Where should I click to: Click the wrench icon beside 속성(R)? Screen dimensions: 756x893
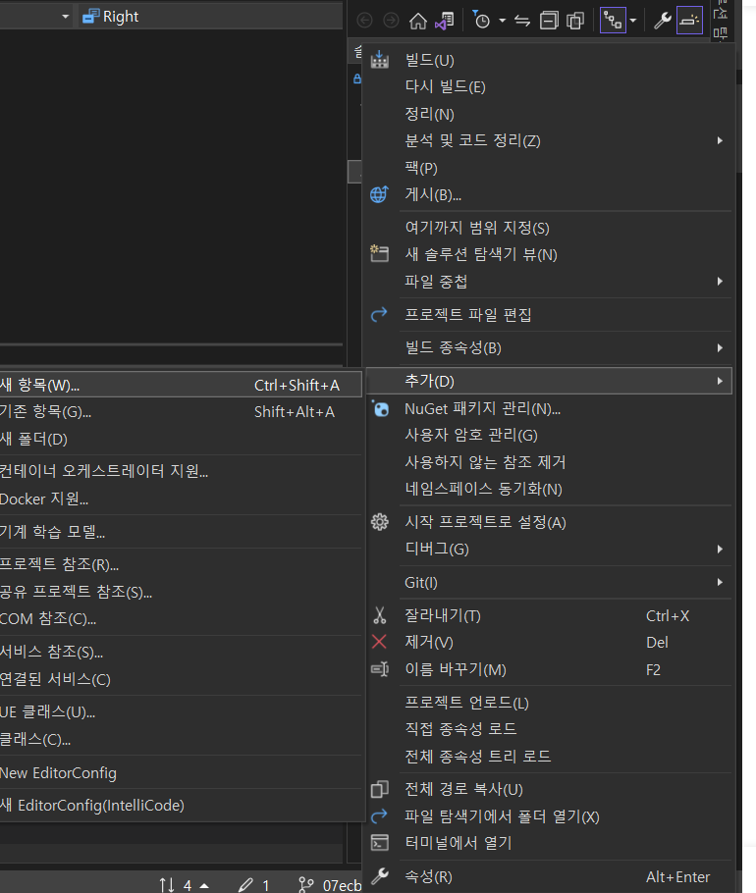click(379, 876)
